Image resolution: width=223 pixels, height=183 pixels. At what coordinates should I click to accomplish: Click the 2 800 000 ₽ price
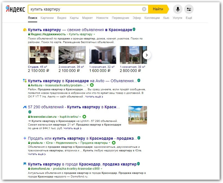[x=130, y=71]
